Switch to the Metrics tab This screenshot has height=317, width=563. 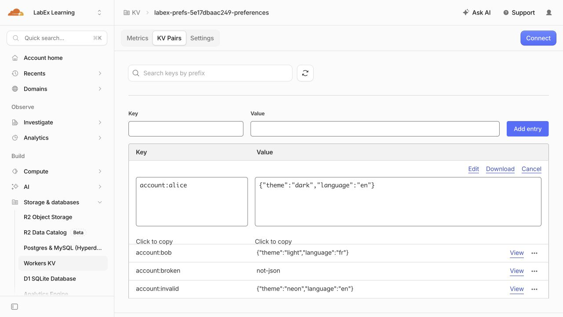point(137,38)
